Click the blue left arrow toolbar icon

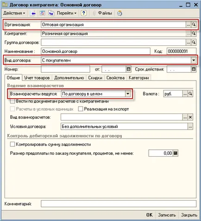[33, 13]
